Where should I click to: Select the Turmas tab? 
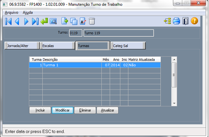click(93, 46)
